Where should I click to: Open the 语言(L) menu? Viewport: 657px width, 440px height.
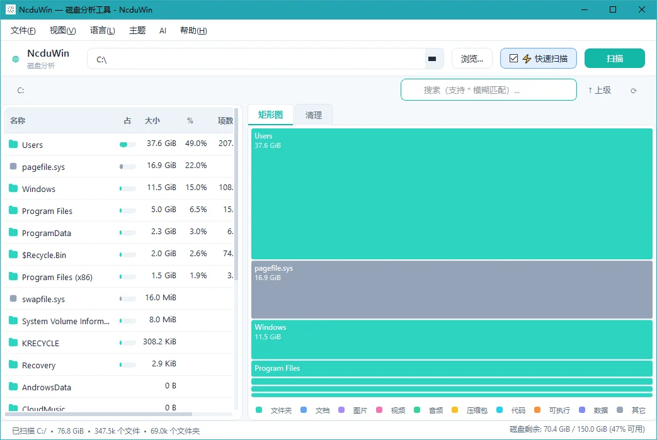tap(102, 31)
